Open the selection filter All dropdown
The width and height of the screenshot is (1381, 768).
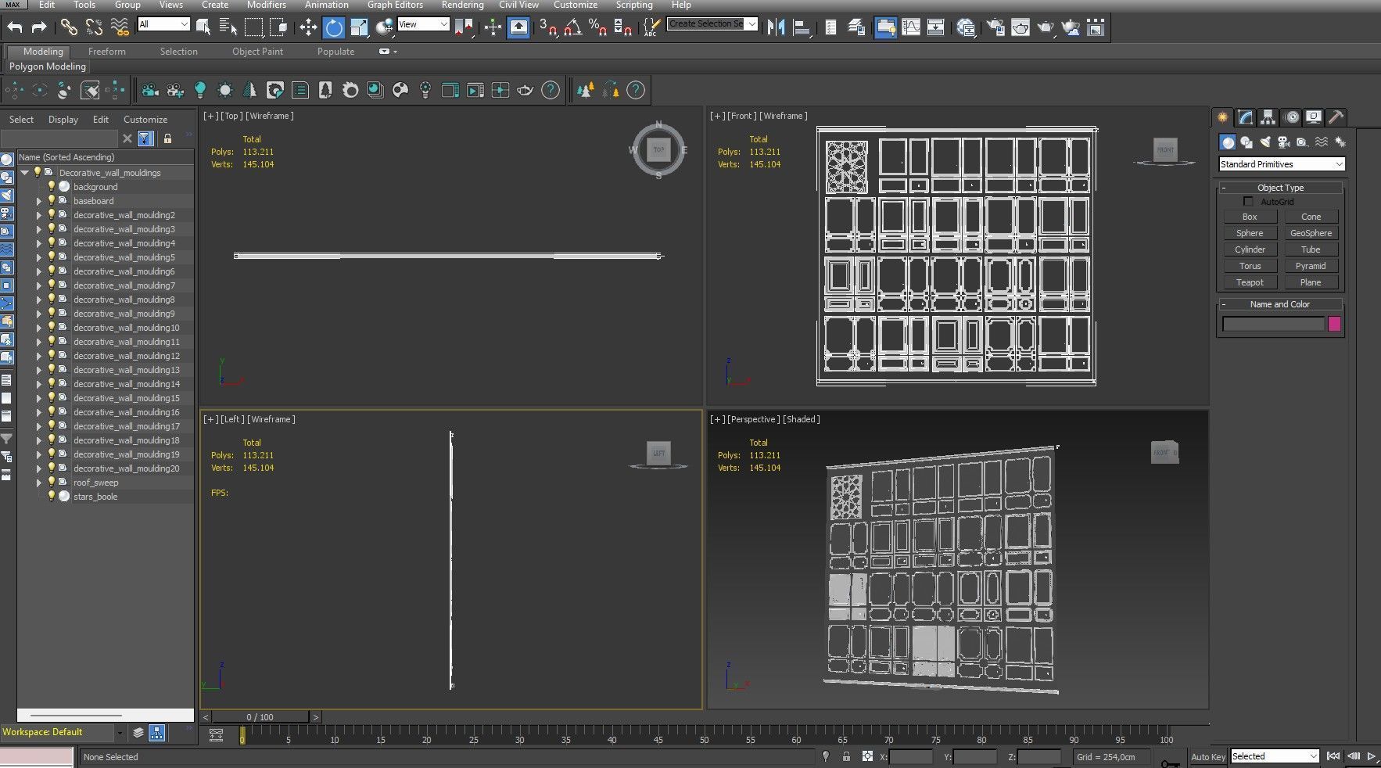pyautogui.click(x=163, y=24)
